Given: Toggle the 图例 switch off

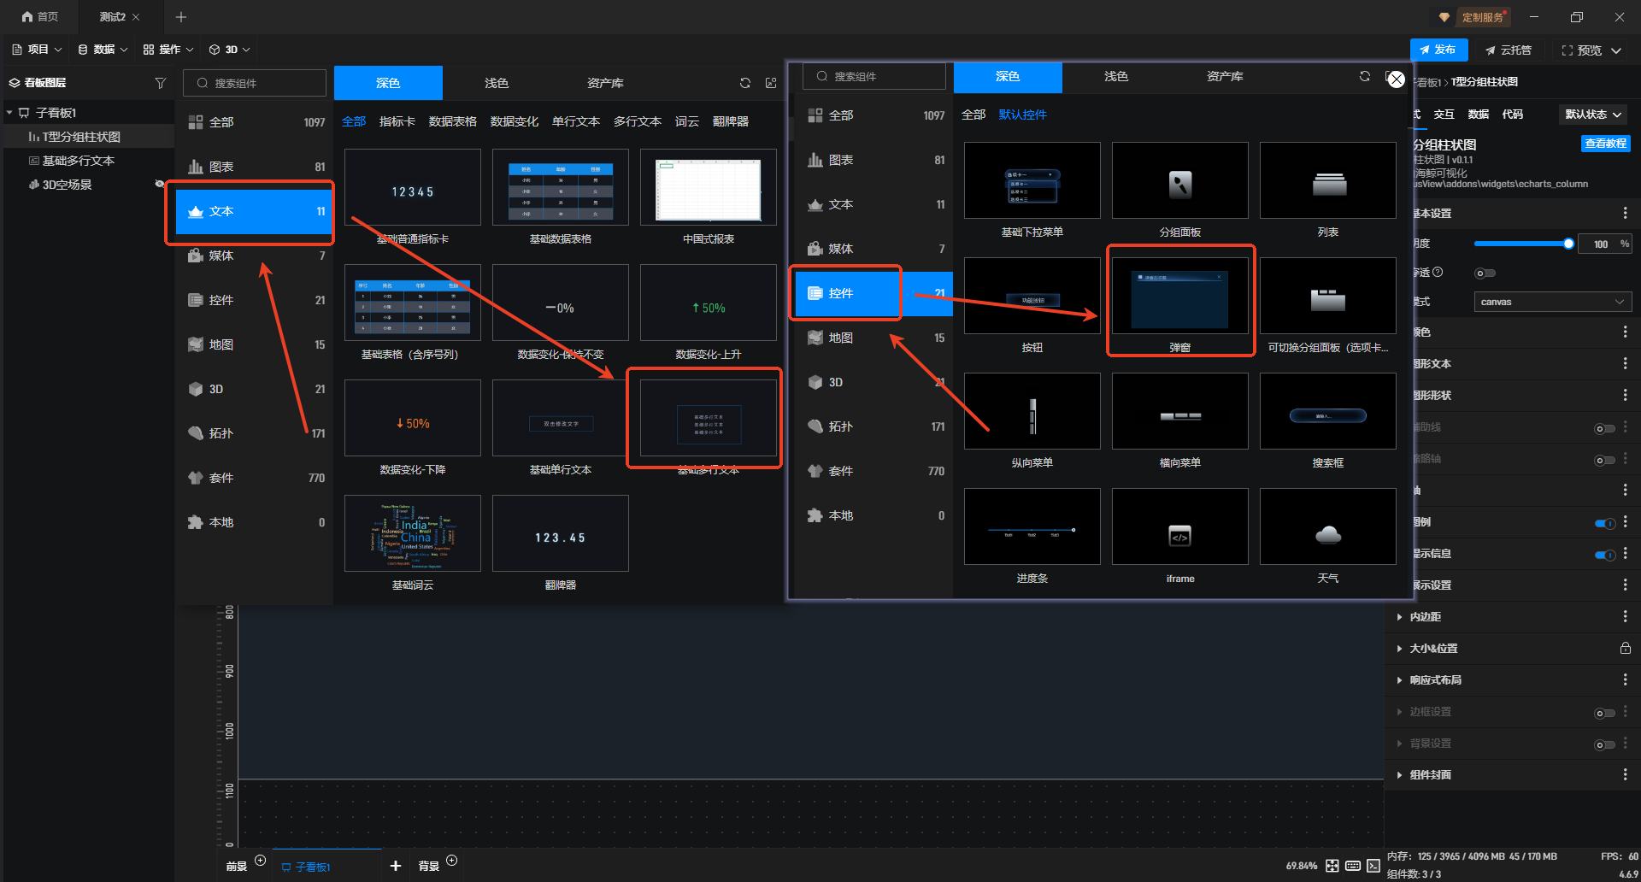Looking at the screenshot, I should point(1604,523).
